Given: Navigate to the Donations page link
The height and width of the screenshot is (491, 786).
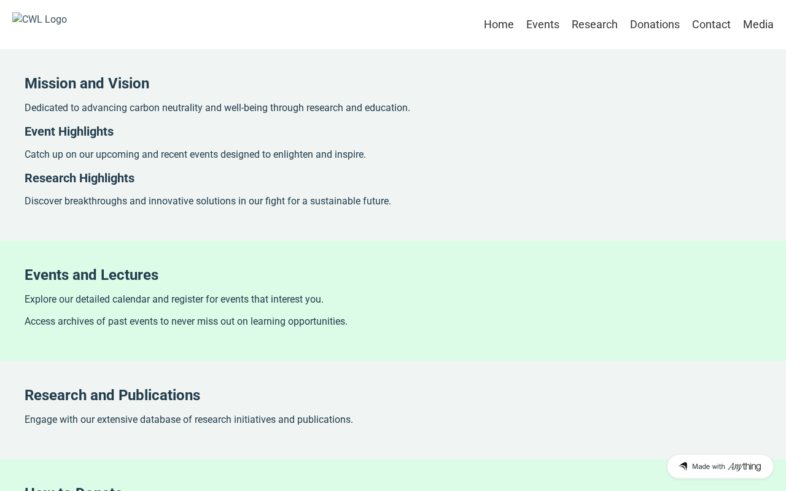Looking at the screenshot, I should (655, 25).
